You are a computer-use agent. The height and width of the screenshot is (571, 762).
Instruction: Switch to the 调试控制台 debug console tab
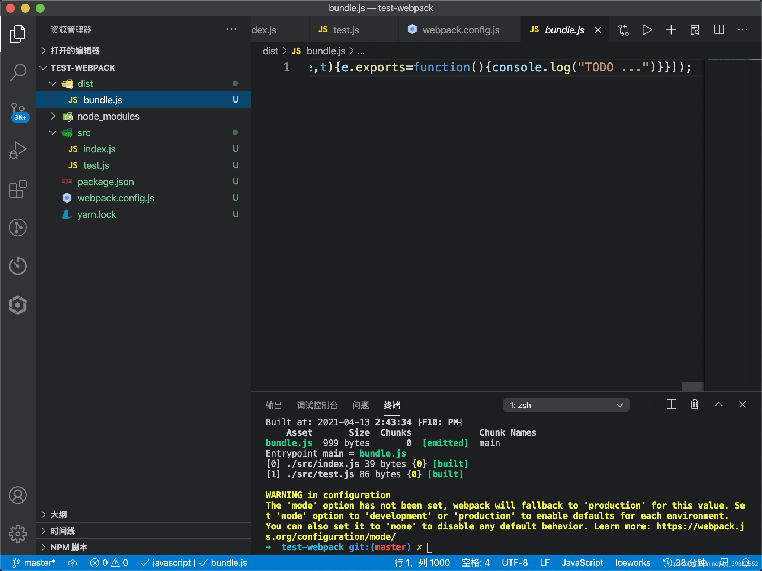click(317, 405)
